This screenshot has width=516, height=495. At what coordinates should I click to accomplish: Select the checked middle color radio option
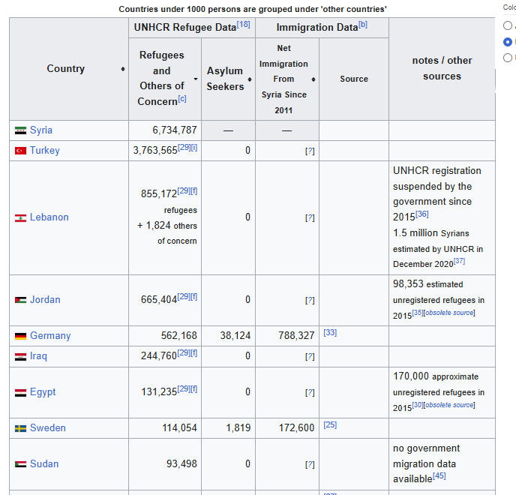click(x=508, y=42)
